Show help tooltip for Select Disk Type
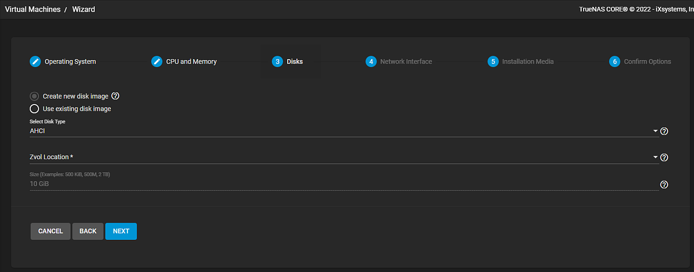 (664, 131)
